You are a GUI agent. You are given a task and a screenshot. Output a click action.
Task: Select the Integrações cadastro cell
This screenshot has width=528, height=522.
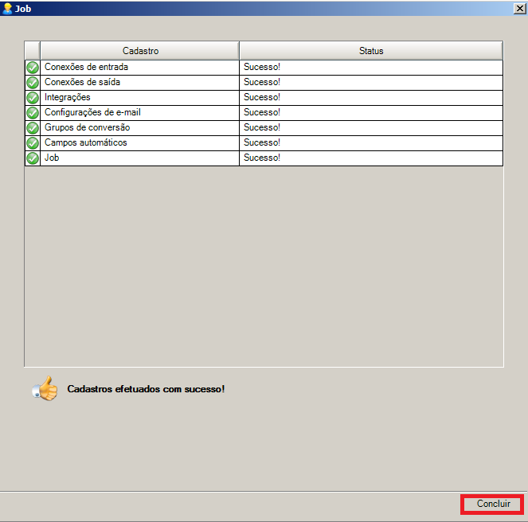coord(68,98)
